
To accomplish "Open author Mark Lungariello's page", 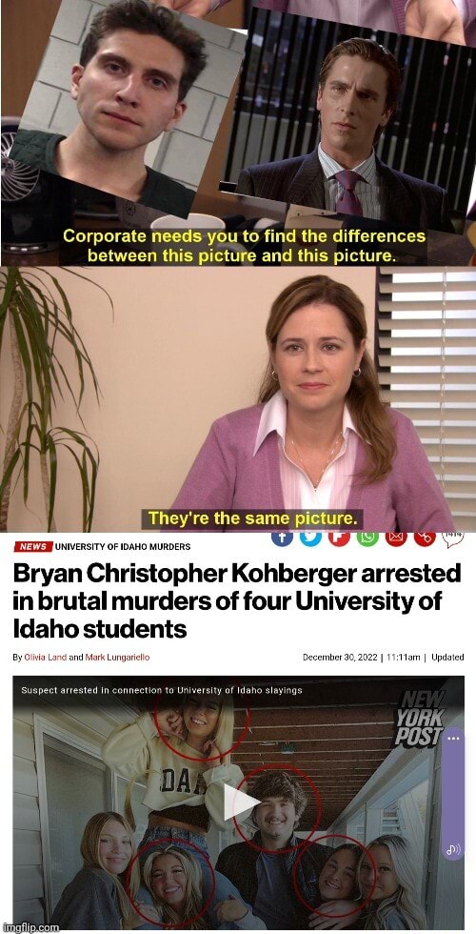I will (118, 657).
